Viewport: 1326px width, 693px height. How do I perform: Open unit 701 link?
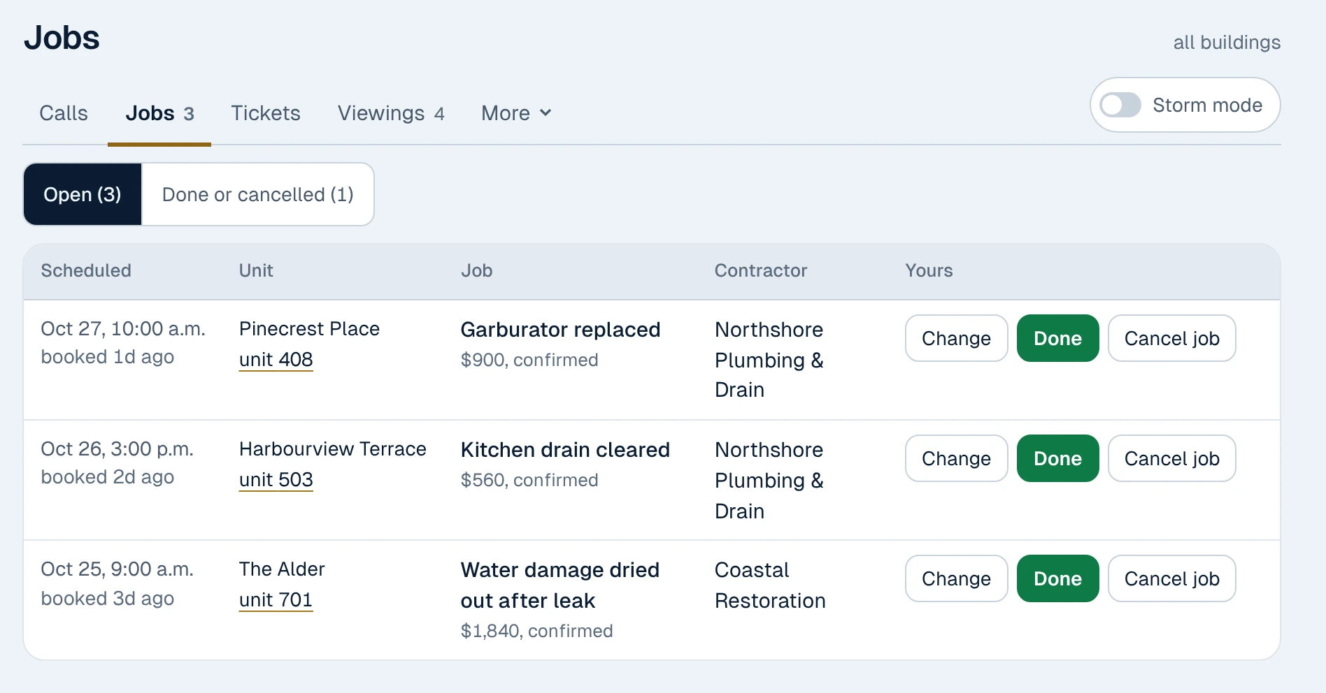(x=276, y=600)
